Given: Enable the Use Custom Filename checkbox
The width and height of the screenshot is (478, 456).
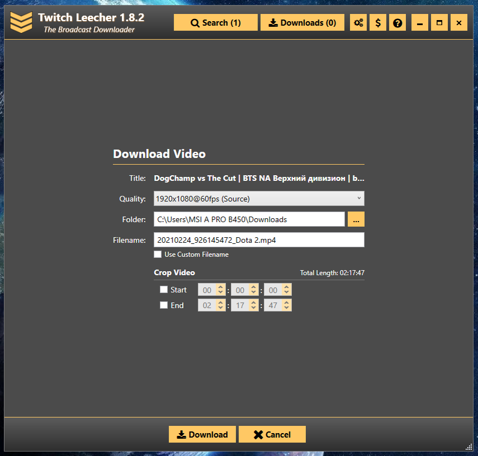Looking at the screenshot, I should tap(157, 254).
